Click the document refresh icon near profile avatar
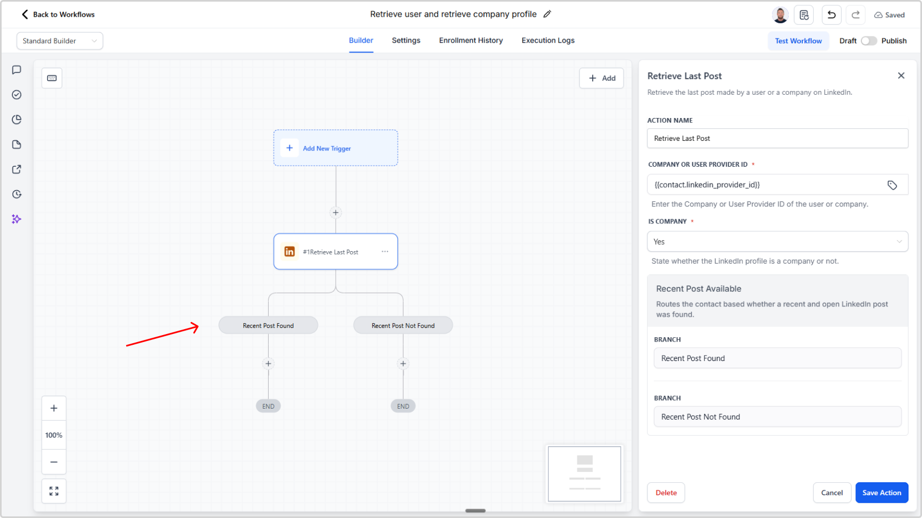The height and width of the screenshot is (518, 922). pos(803,15)
